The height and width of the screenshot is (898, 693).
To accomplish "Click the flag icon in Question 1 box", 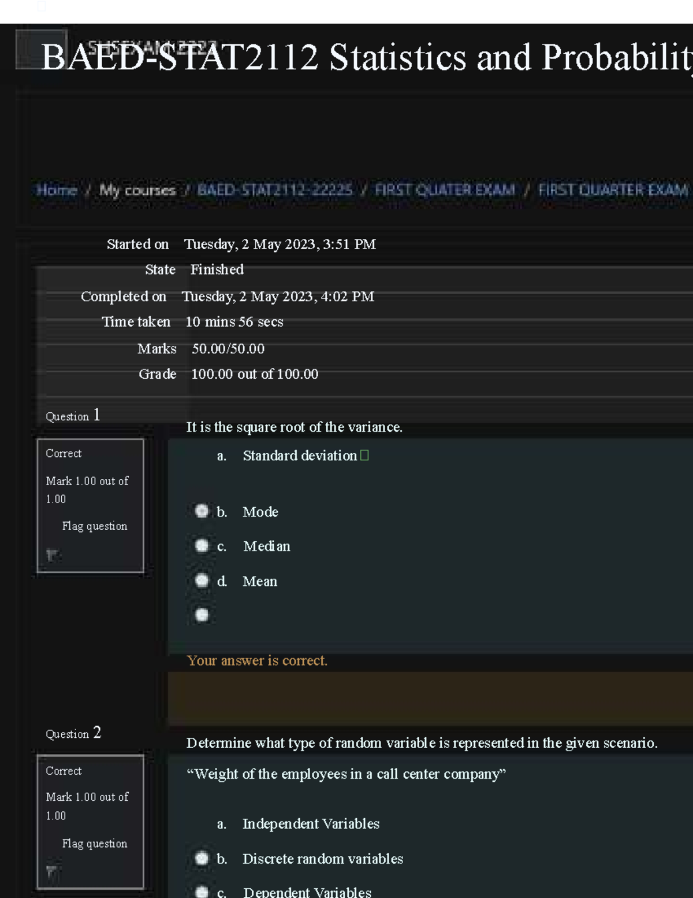I will 52,555.
